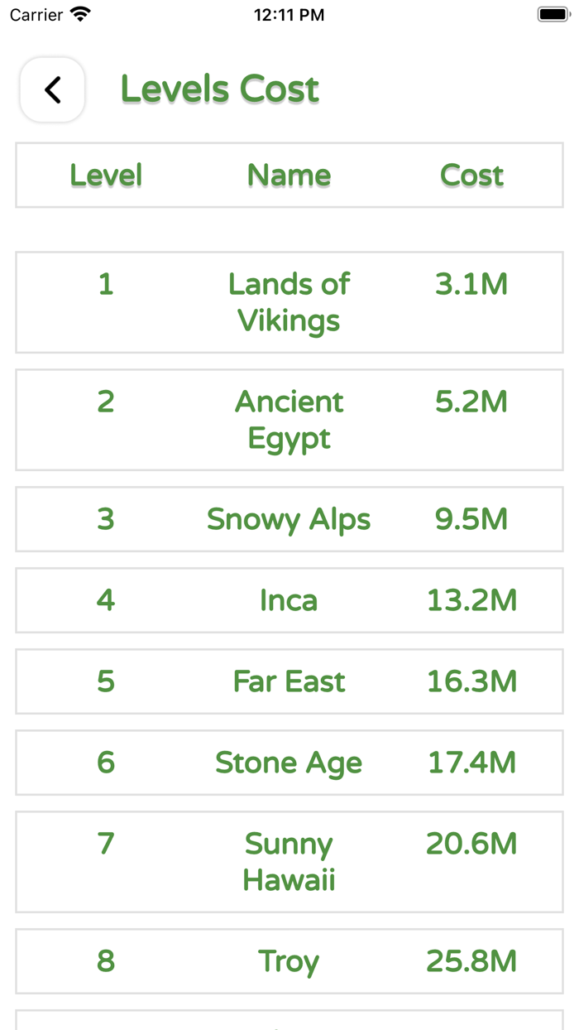Select the Lands of Vikings row
579x1030 pixels.
point(289,302)
